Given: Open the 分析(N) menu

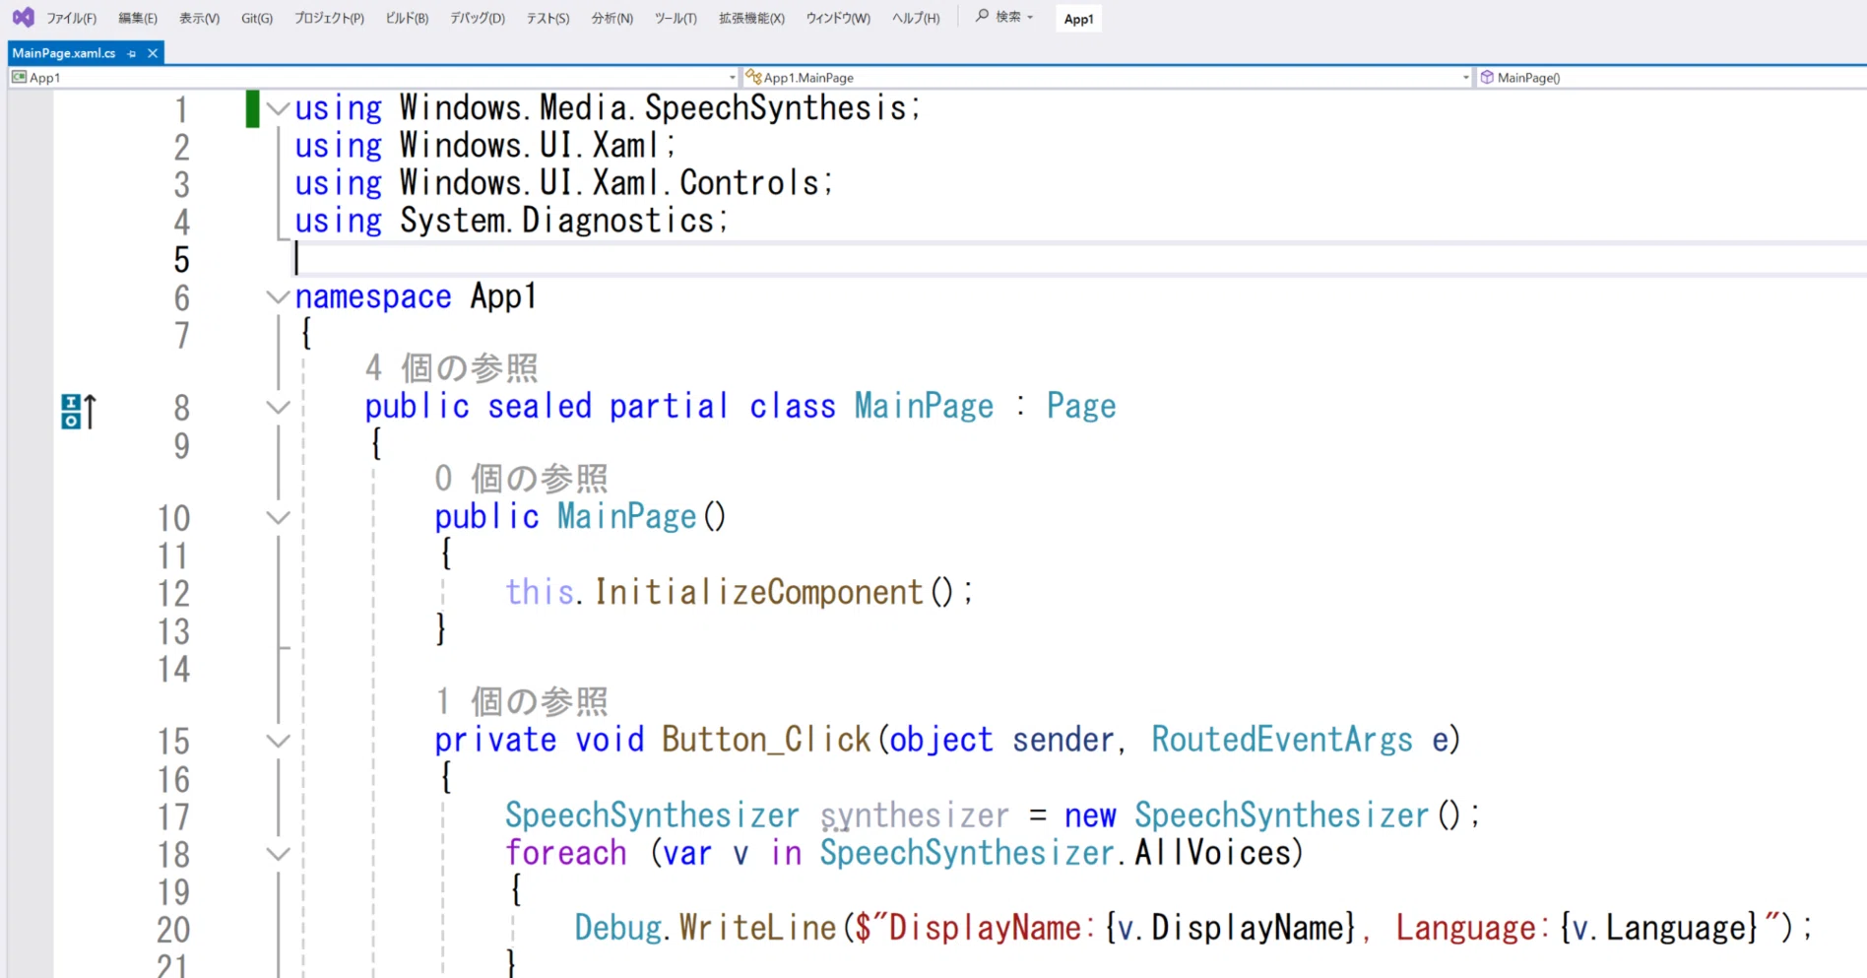Looking at the screenshot, I should point(612,18).
